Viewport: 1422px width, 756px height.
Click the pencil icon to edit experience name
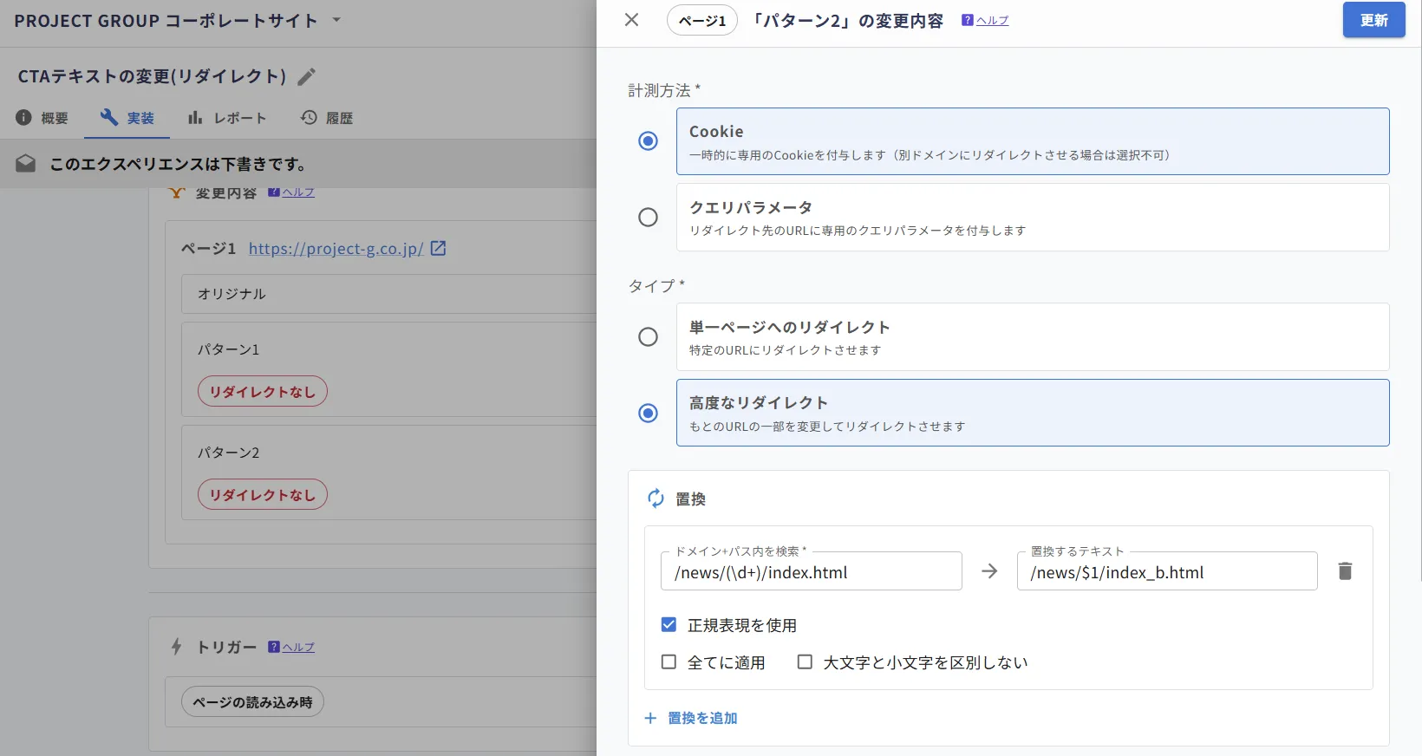306,77
